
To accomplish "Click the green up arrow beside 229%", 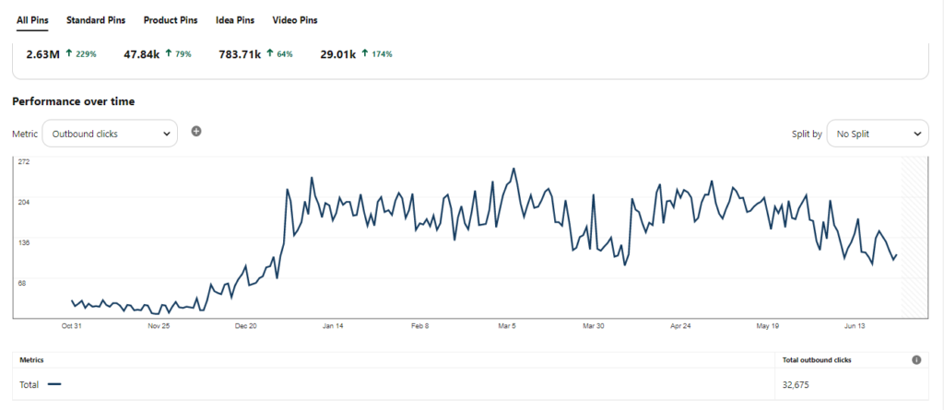I will pyautogui.click(x=69, y=54).
